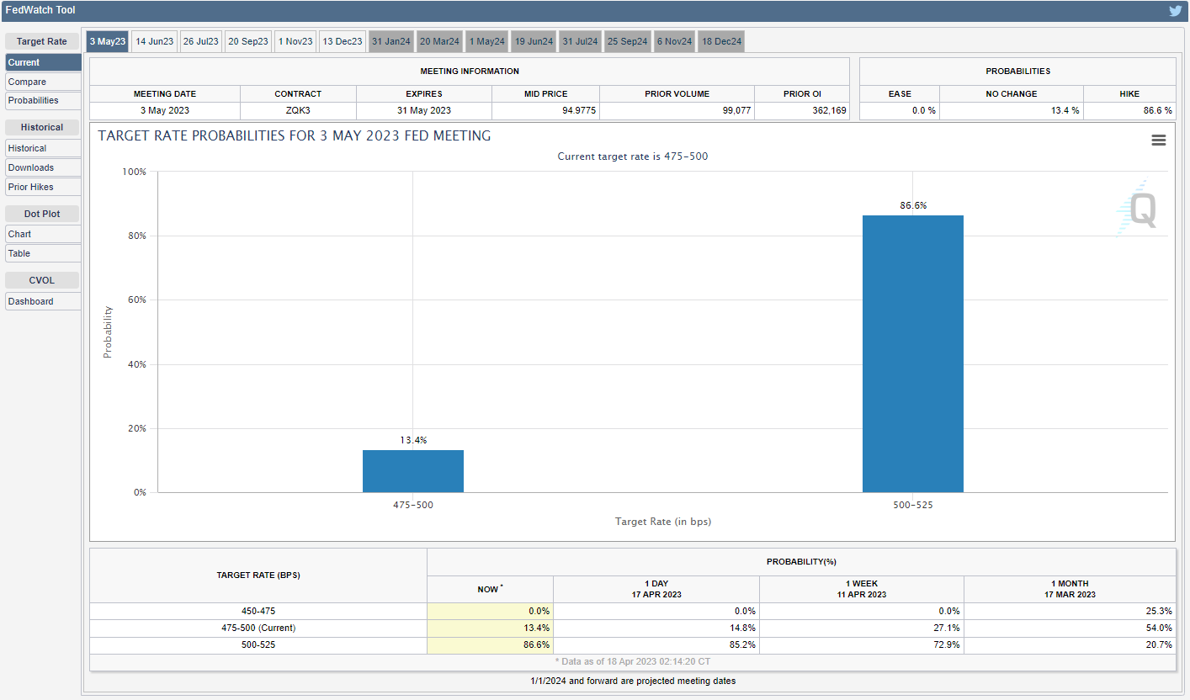
Task: Choose the 31 Jan24 projected meeting tab
Action: pos(390,41)
